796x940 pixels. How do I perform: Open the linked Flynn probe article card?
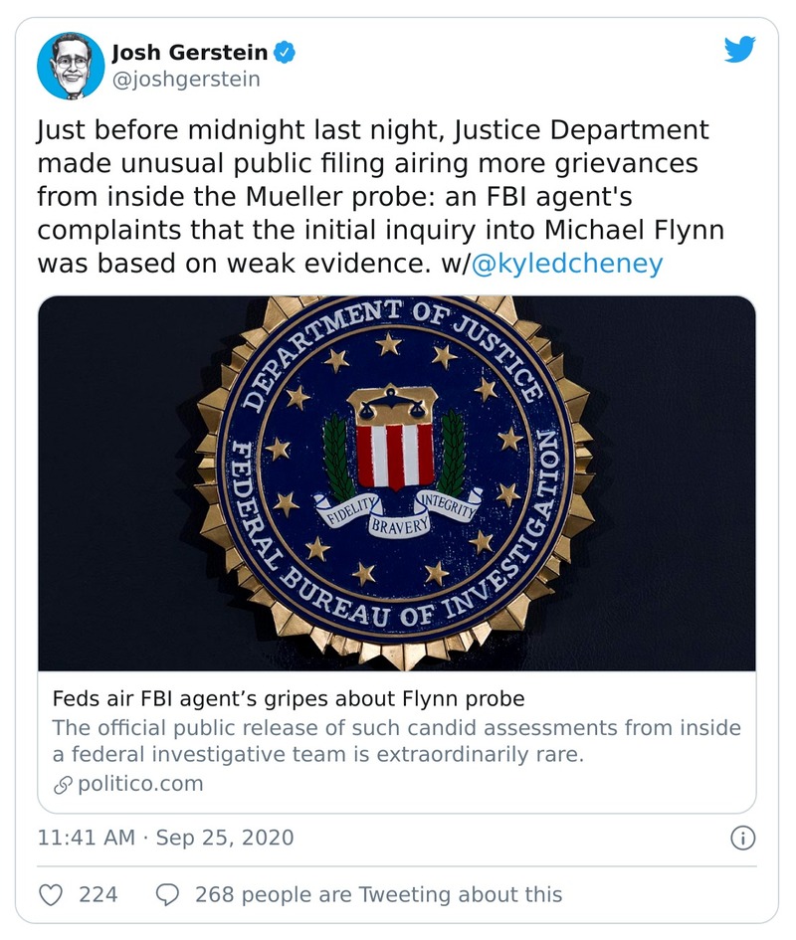pyautogui.click(x=398, y=487)
